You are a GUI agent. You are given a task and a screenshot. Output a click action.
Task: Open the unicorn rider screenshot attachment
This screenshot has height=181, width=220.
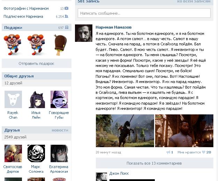(125, 131)
